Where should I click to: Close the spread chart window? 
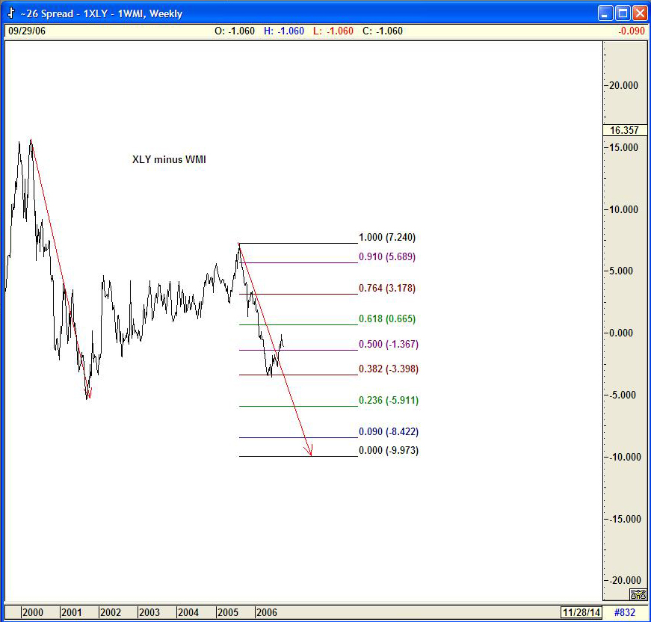[x=639, y=13]
